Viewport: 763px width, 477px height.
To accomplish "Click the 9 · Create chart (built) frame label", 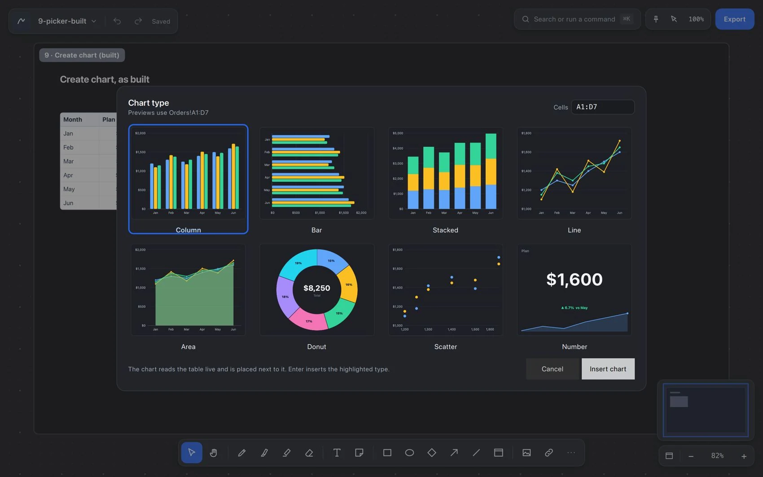I will click(82, 55).
